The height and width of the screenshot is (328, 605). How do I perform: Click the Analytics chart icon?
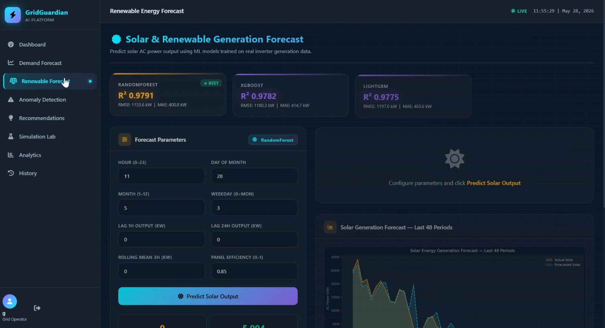pyautogui.click(x=11, y=155)
